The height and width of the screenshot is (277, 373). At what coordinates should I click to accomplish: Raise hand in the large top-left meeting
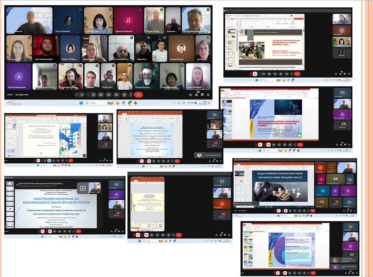click(x=124, y=94)
